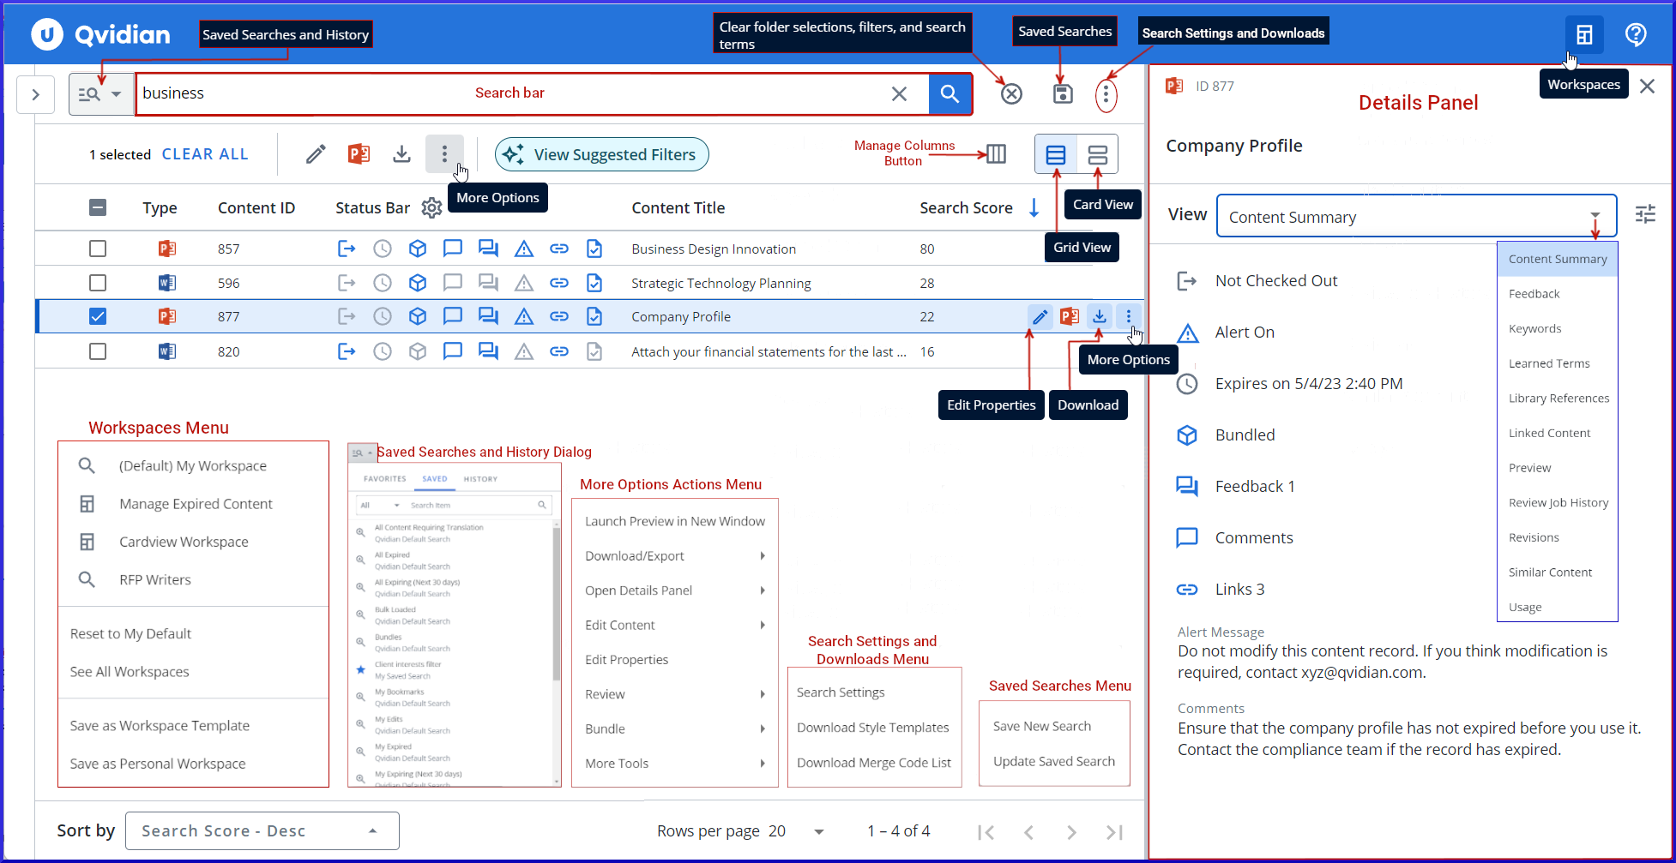Open Details Panel filter settings sliders icon
Viewport: 1676px width, 863px height.
point(1645,214)
